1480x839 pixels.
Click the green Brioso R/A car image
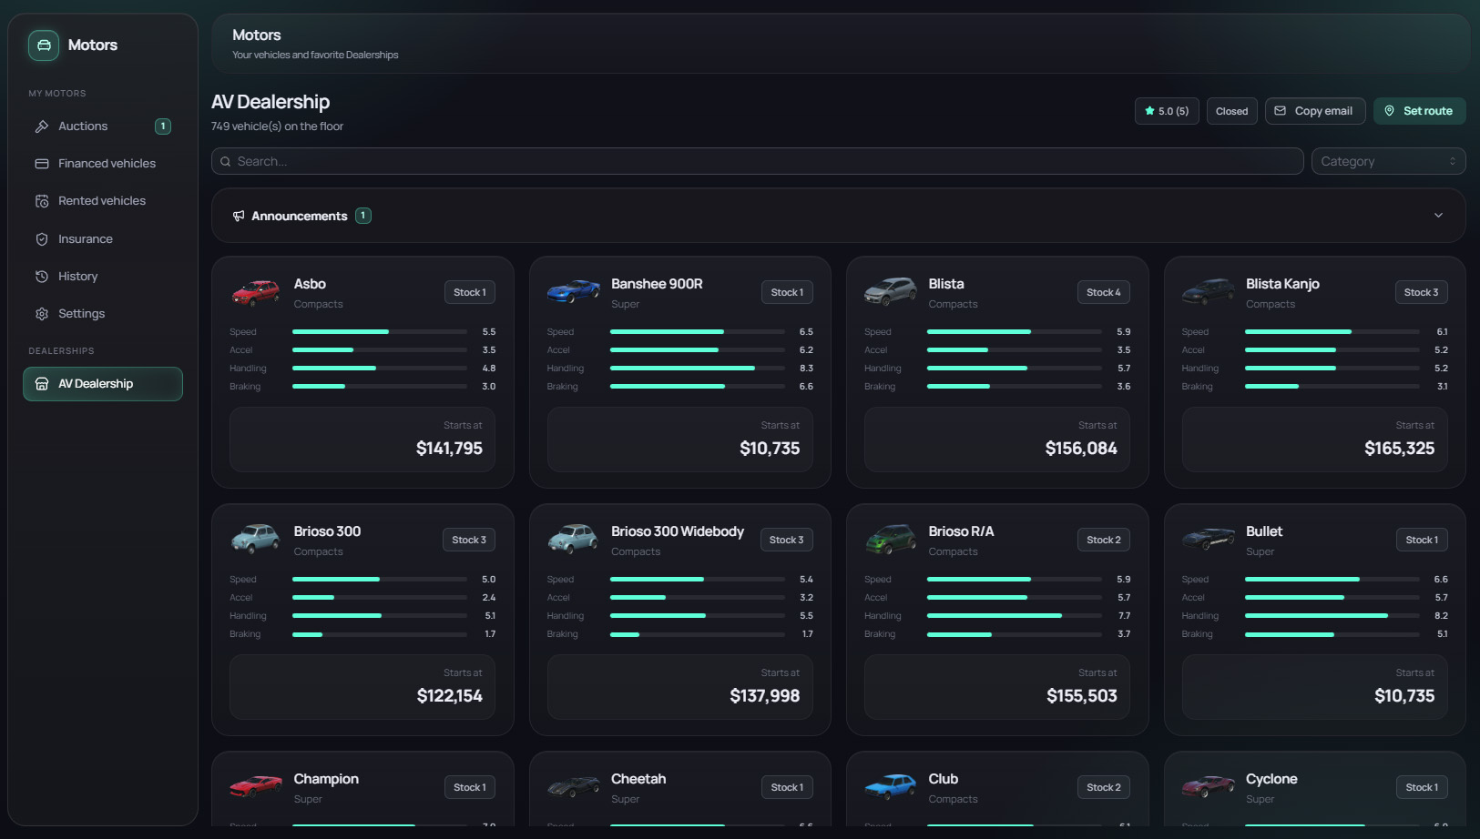(891, 539)
